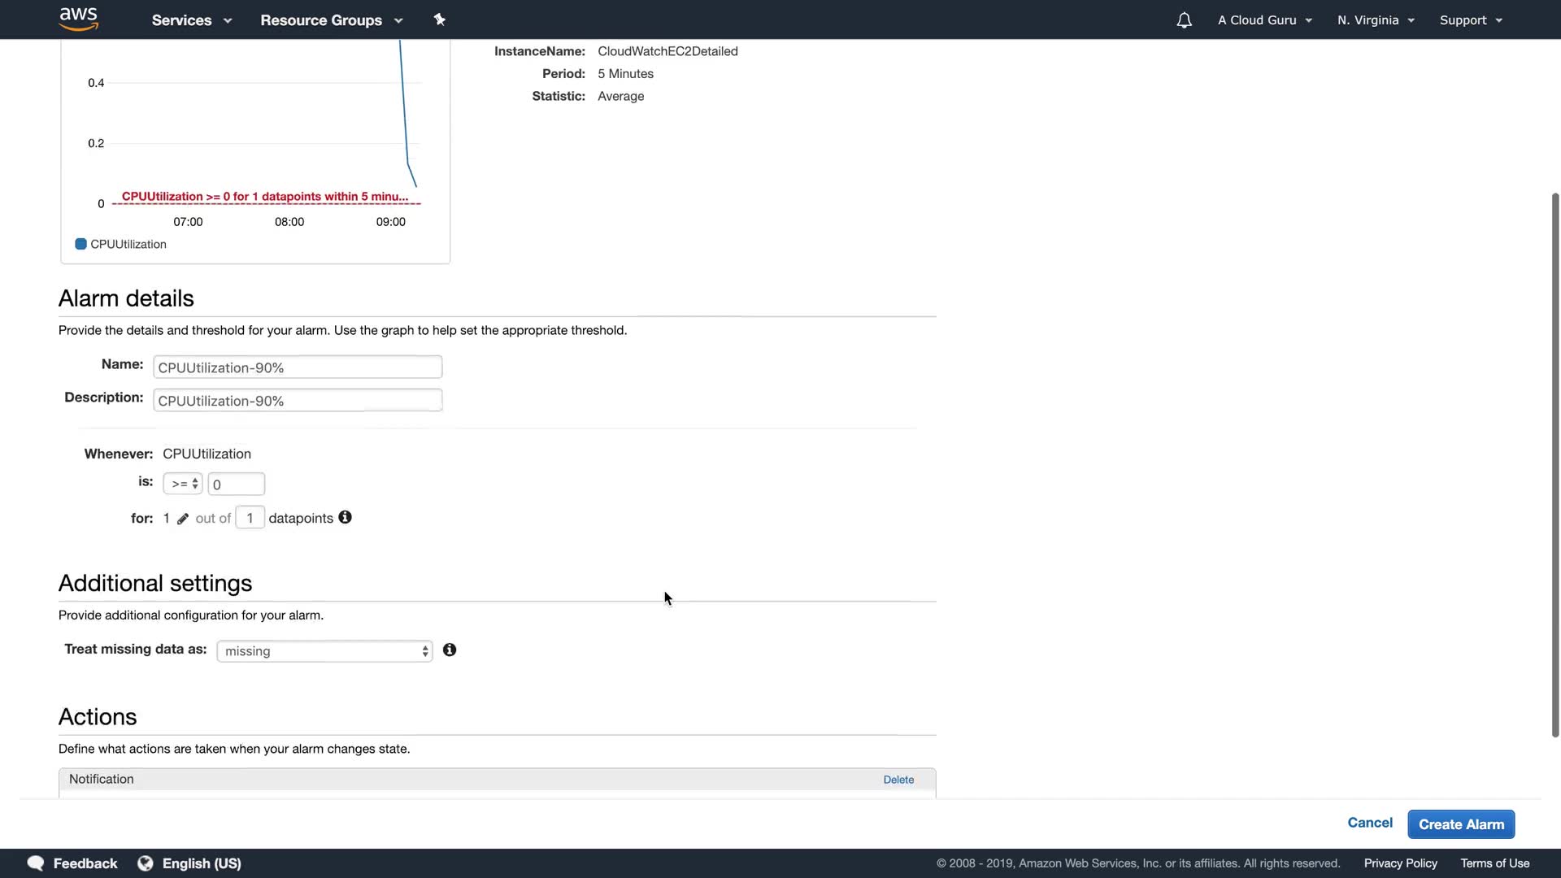Delete the Notification action
1561x878 pixels.
pos(898,780)
